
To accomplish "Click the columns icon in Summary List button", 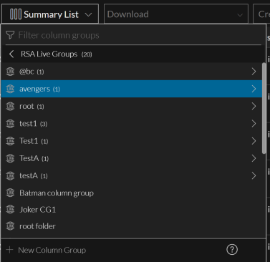I will coord(16,14).
